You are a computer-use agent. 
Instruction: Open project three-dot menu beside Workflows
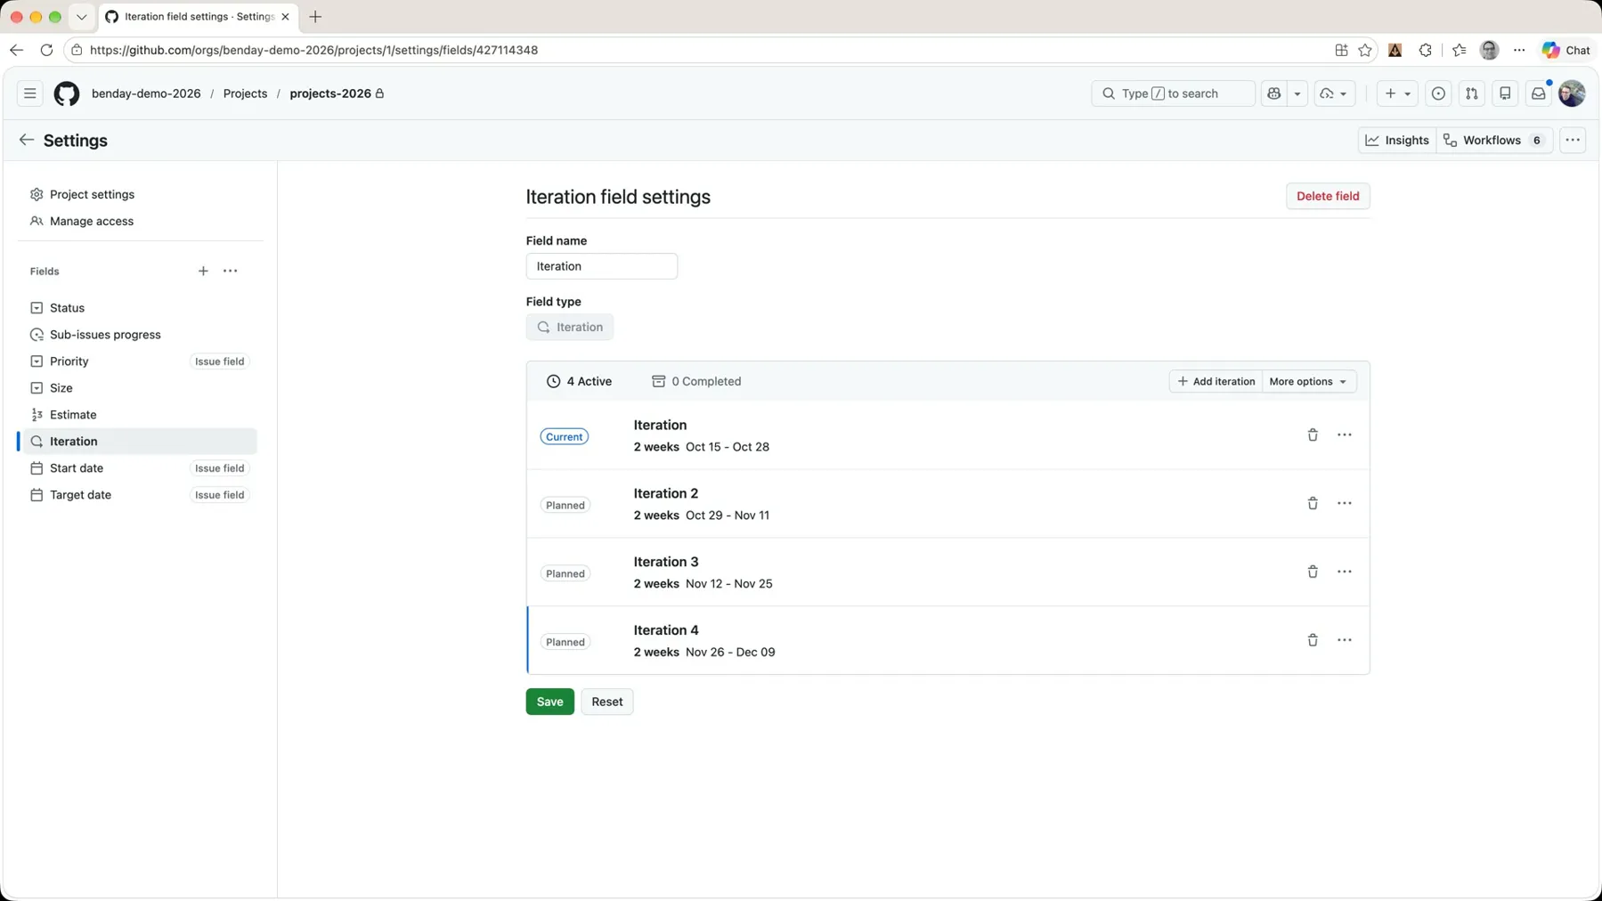[1574, 140]
